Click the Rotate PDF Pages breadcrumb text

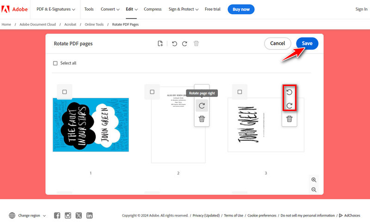[125, 25]
